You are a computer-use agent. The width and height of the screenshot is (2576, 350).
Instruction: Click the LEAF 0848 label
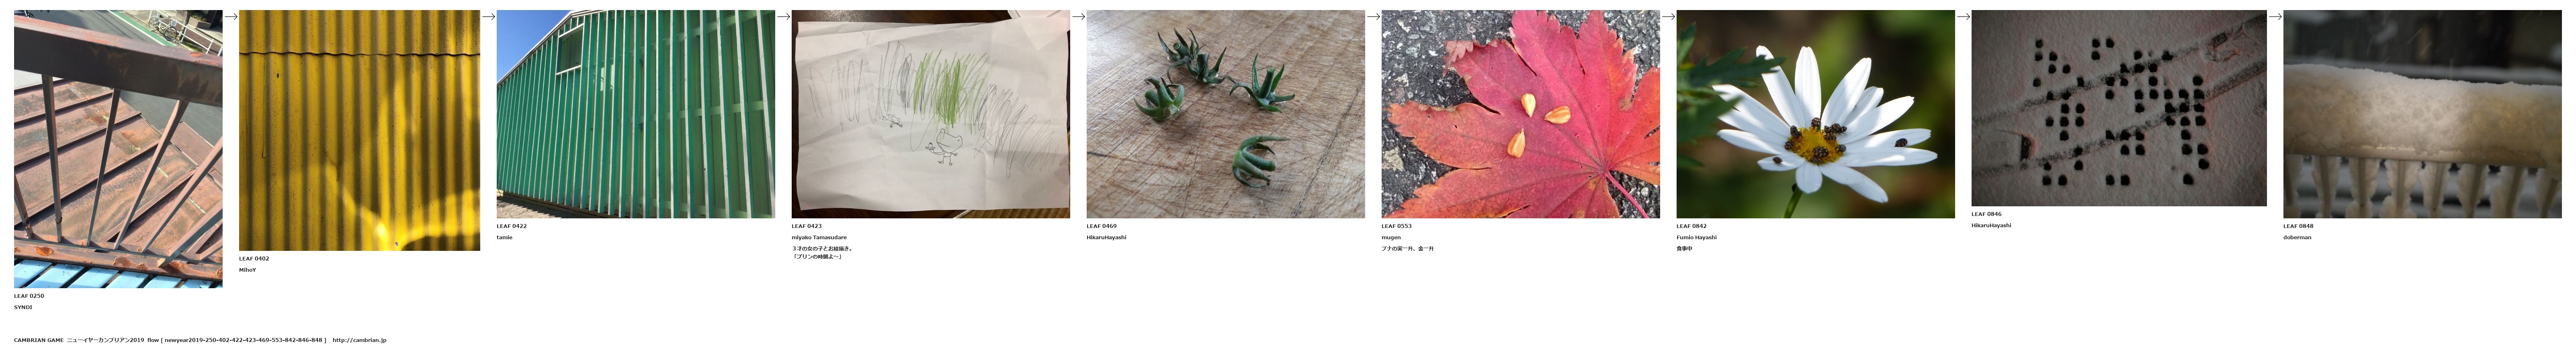2298,226
